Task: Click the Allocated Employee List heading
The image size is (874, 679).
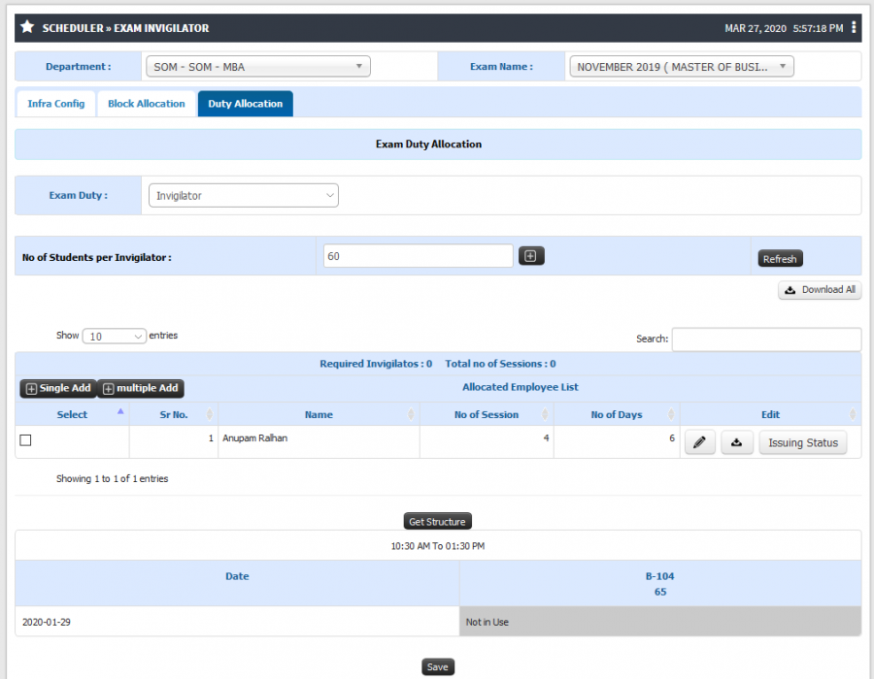Action: click(521, 387)
